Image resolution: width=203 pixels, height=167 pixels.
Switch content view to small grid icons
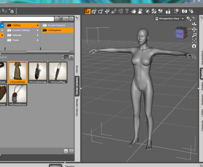[66, 57]
